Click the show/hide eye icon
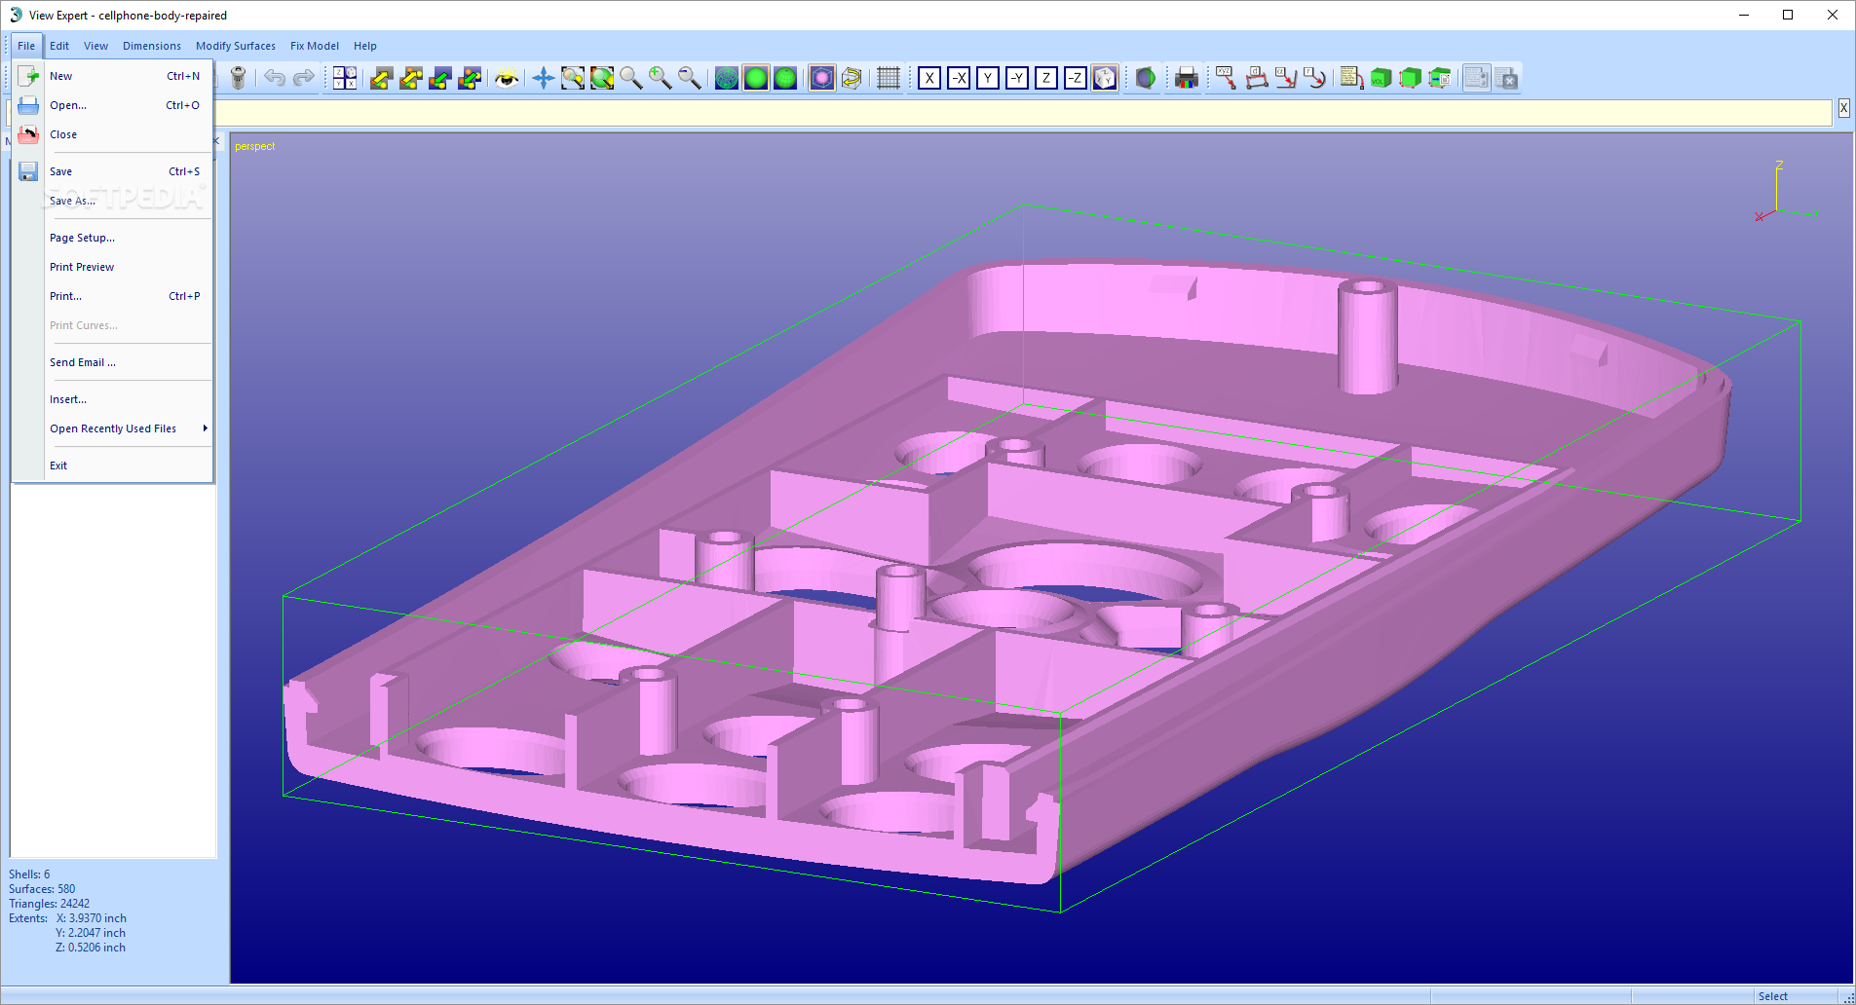The width and height of the screenshot is (1856, 1005). pos(506,78)
